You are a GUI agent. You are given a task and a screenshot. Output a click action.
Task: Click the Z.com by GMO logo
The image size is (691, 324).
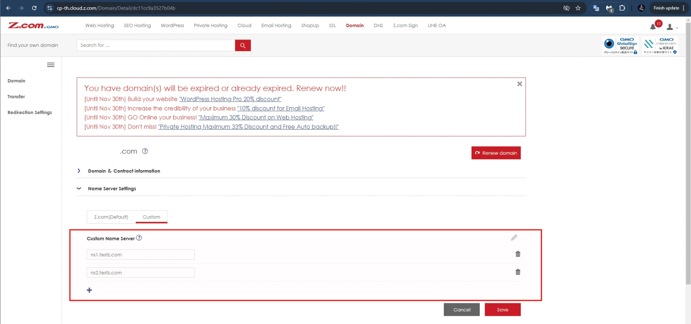[33, 26]
